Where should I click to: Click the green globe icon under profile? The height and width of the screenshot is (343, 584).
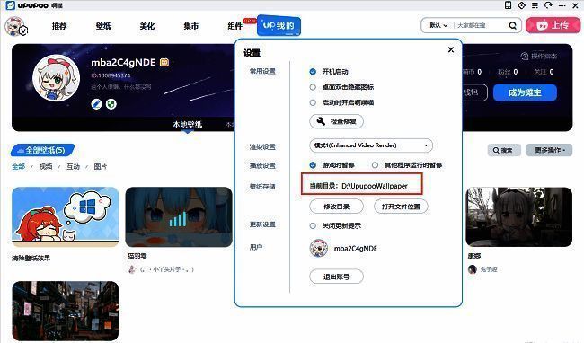[x=111, y=104]
